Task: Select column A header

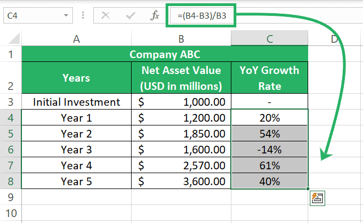Action: [76, 39]
